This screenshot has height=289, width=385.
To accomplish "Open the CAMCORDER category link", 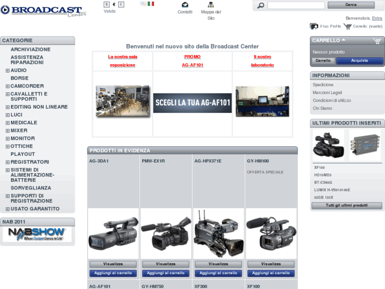I will [x=27, y=86].
